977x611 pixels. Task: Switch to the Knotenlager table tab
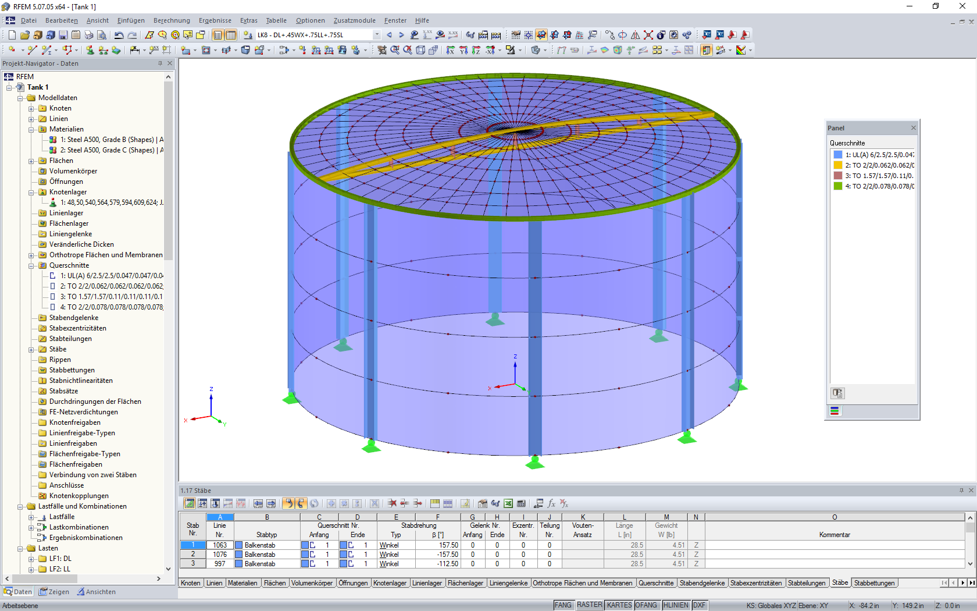point(390,582)
